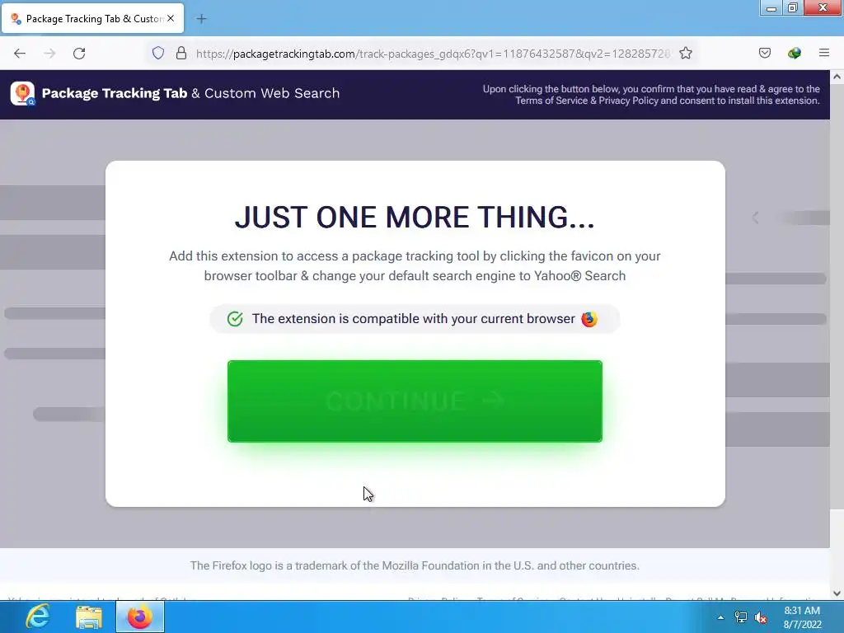Click the browser forward arrow
Viewport: 844px width, 633px height.
[49, 54]
